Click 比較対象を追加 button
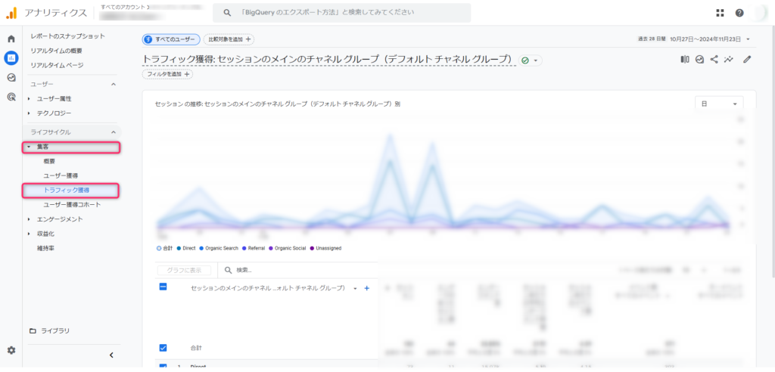Screen dimensions: 775x372 tap(229, 39)
